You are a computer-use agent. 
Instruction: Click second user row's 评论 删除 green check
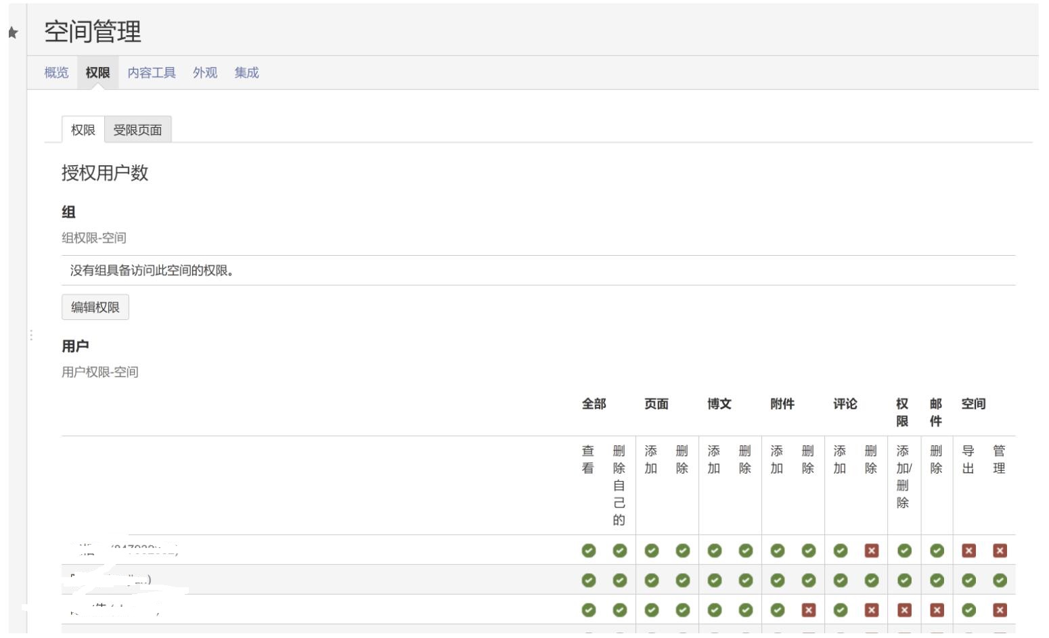872,580
